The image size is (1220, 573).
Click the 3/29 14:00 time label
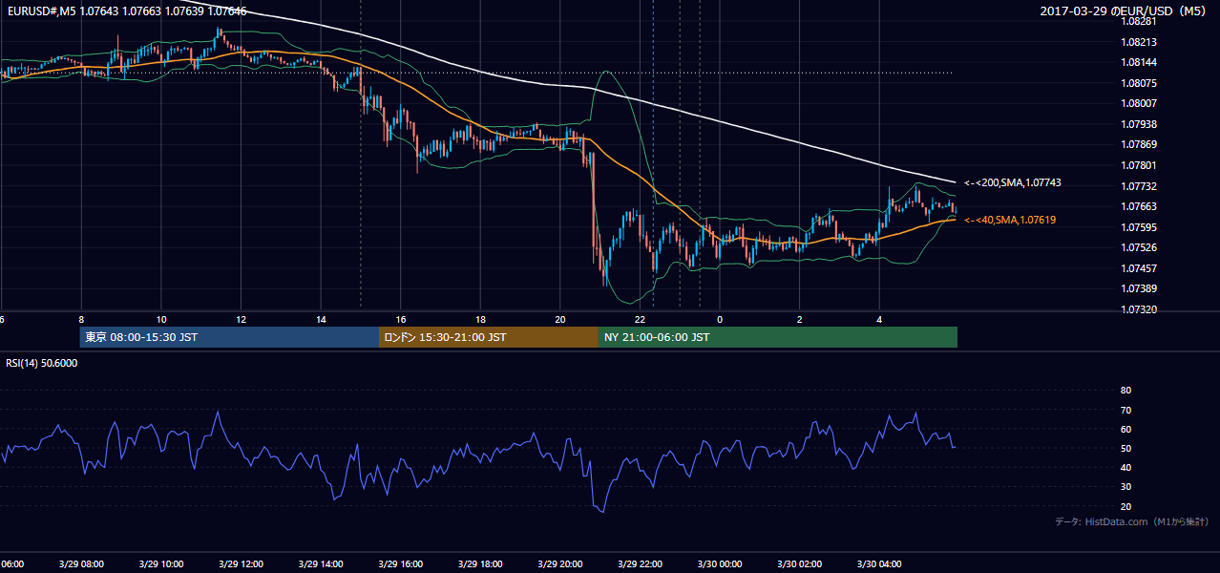pos(319,563)
